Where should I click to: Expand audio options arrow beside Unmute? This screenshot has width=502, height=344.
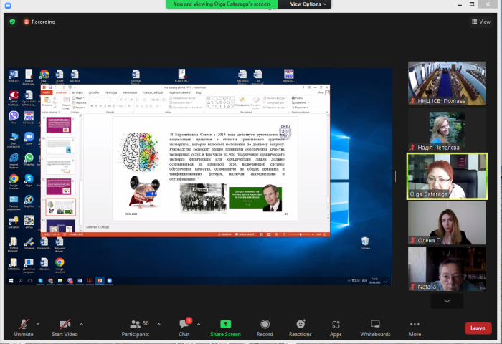(x=38, y=323)
